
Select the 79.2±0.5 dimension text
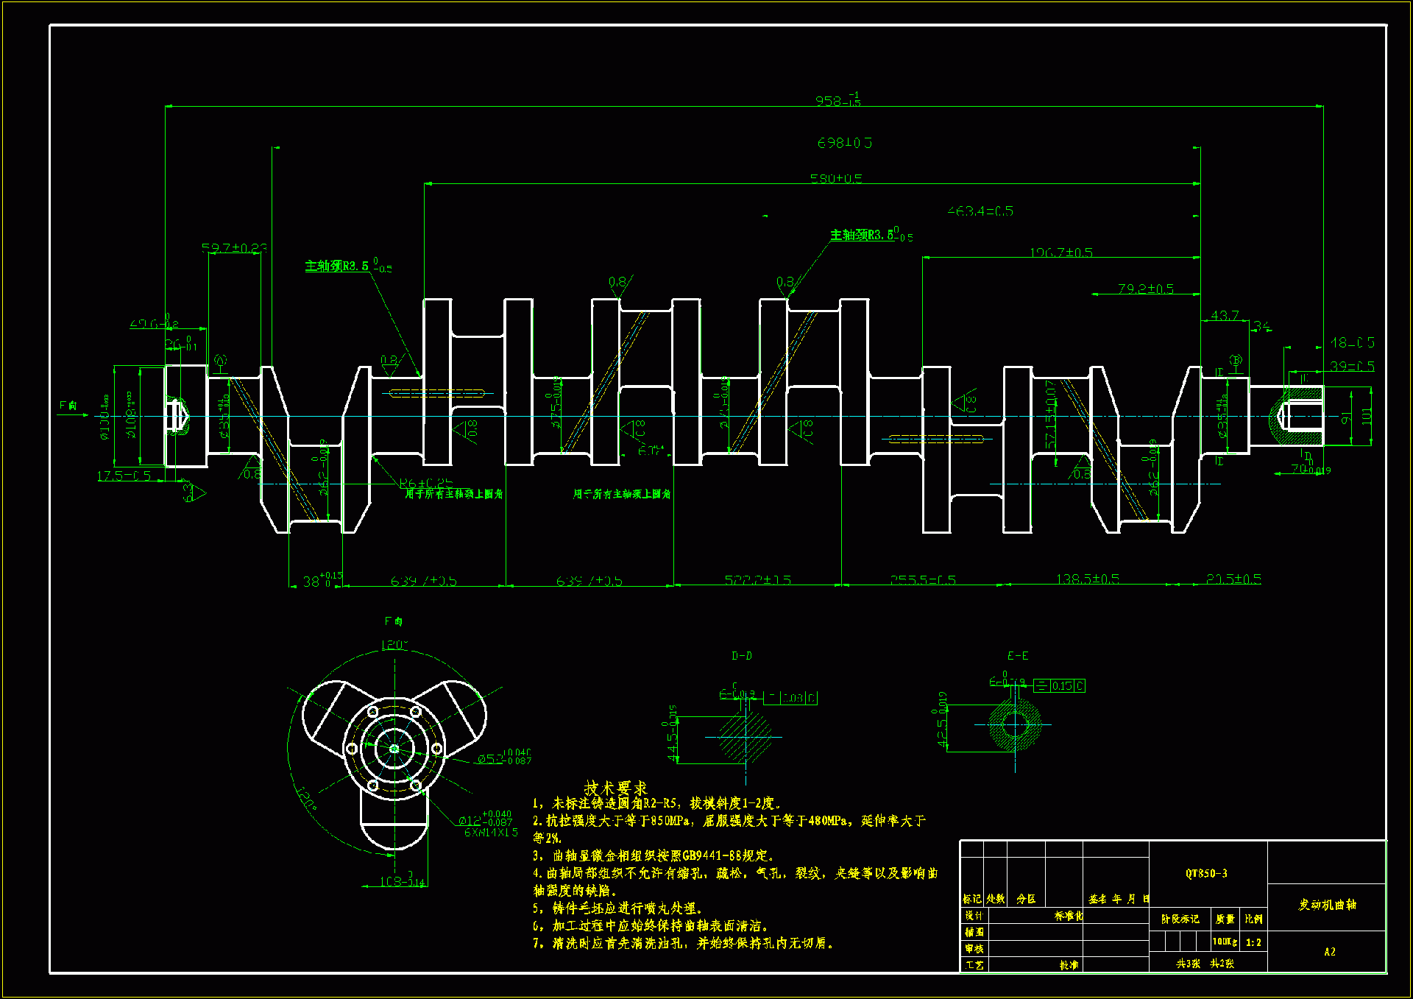[x=1145, y=289]
